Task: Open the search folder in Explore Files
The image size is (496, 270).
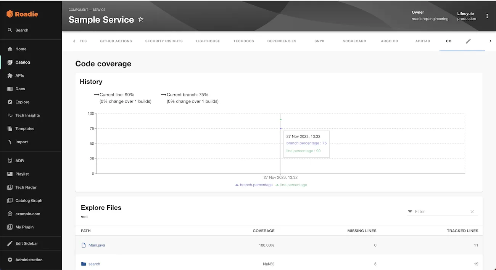Action: click(94, 264)
